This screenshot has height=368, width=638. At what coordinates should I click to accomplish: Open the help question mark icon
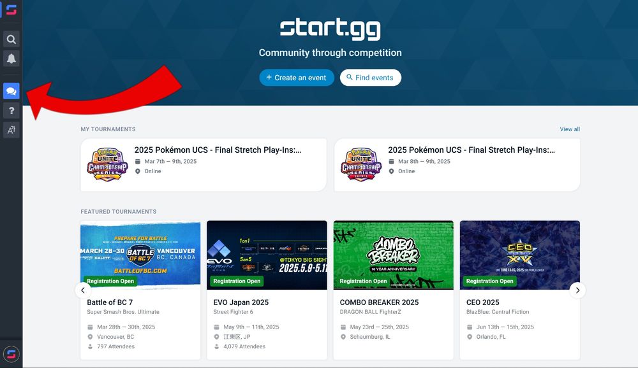click(11, 111)
